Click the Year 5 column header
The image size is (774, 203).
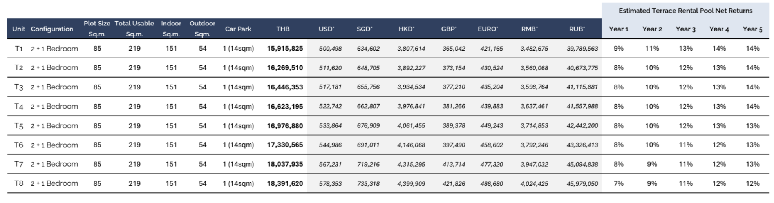click(x=752, y=29)
